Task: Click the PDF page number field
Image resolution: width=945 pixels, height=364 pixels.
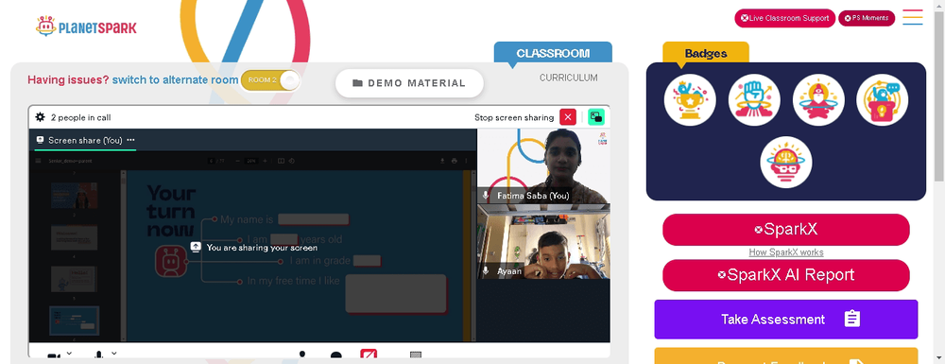Action: tap(211, 161)
